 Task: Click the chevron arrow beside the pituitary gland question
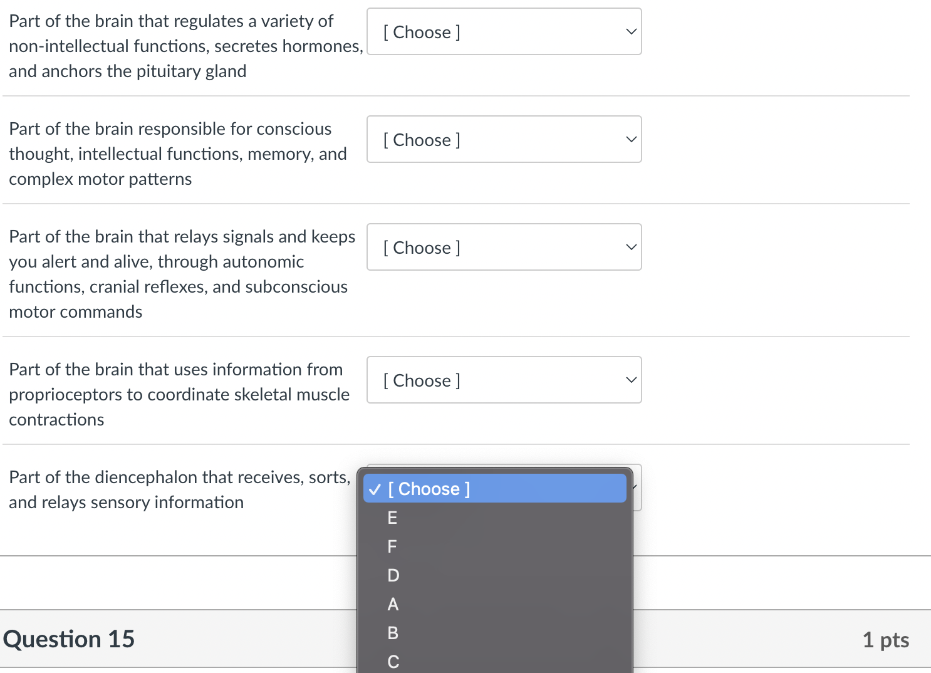(x=631, y=31)
